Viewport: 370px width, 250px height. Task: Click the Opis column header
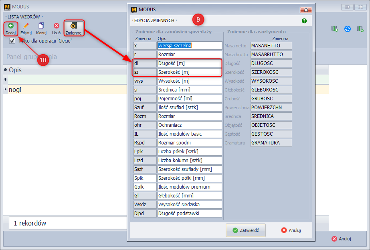pyautogui.click(x=15, y=70)
